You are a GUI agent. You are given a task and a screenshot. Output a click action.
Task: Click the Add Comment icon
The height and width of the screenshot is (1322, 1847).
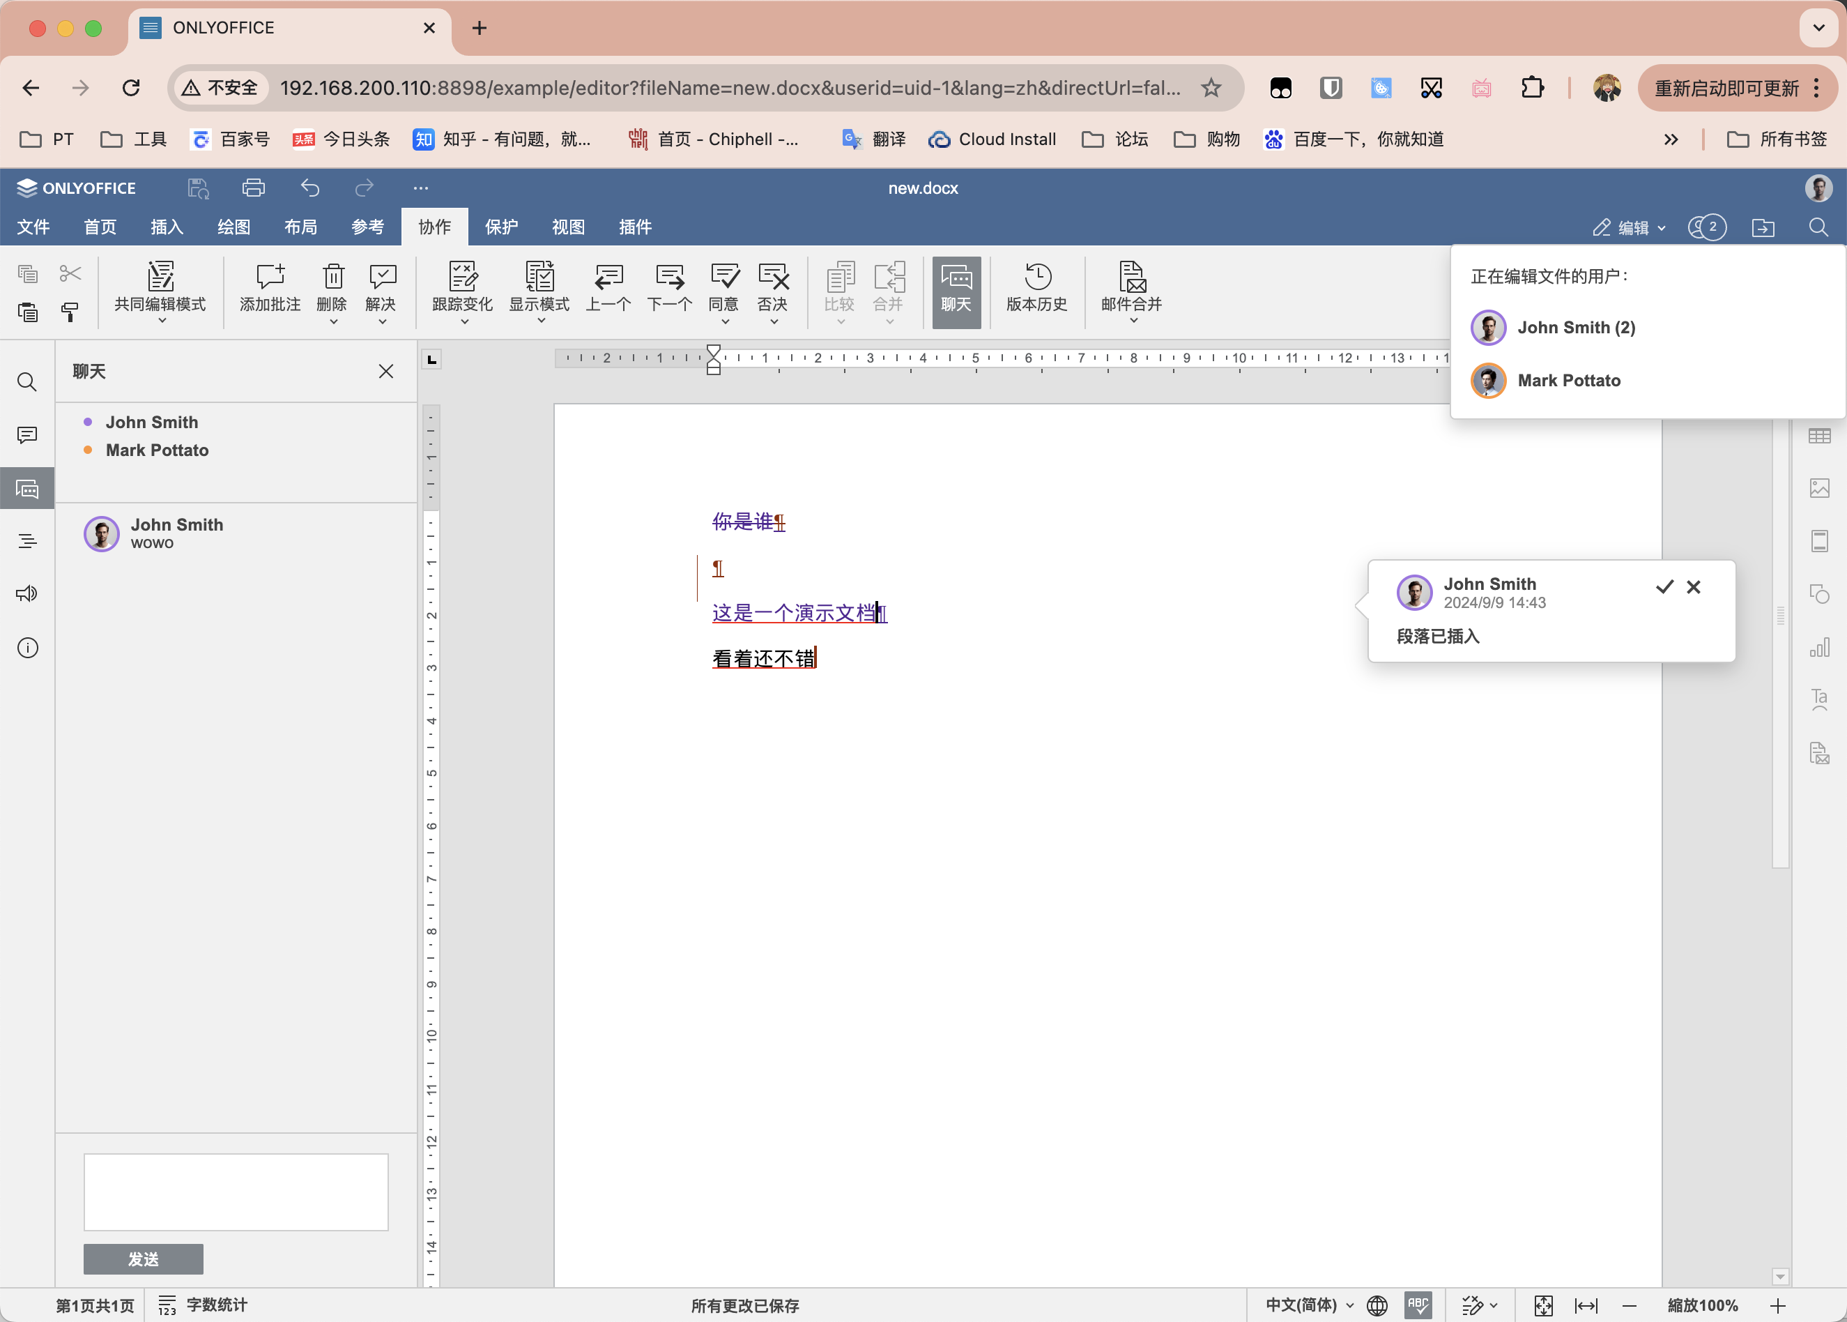(x=270, y=277)
